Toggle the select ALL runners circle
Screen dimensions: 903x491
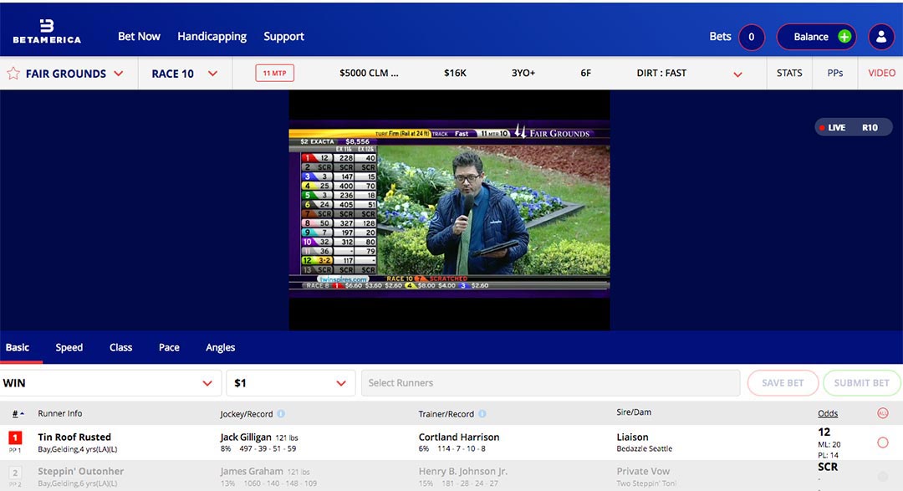point(882,413)
